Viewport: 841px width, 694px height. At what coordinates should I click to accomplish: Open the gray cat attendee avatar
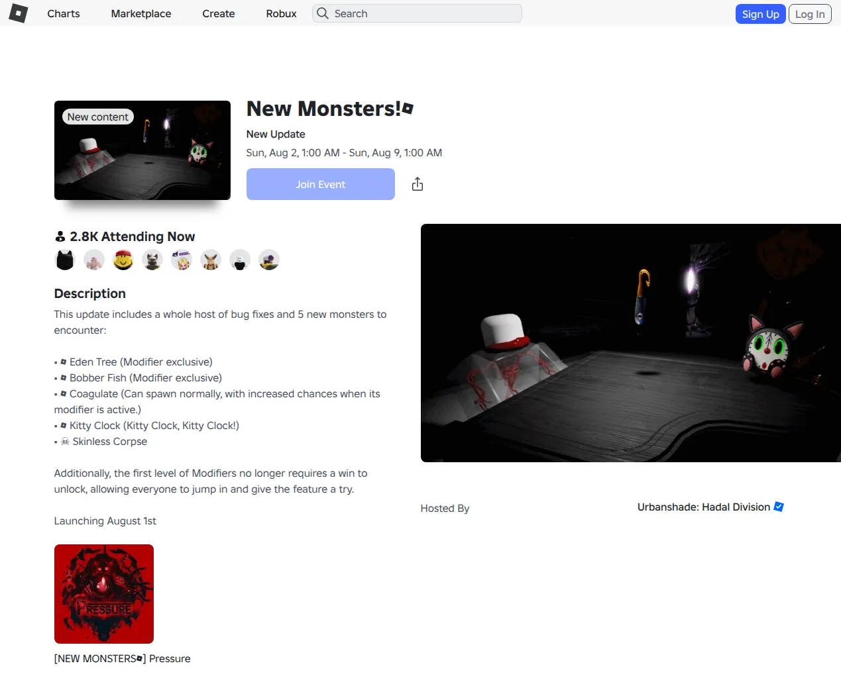[x=152, y=260]
